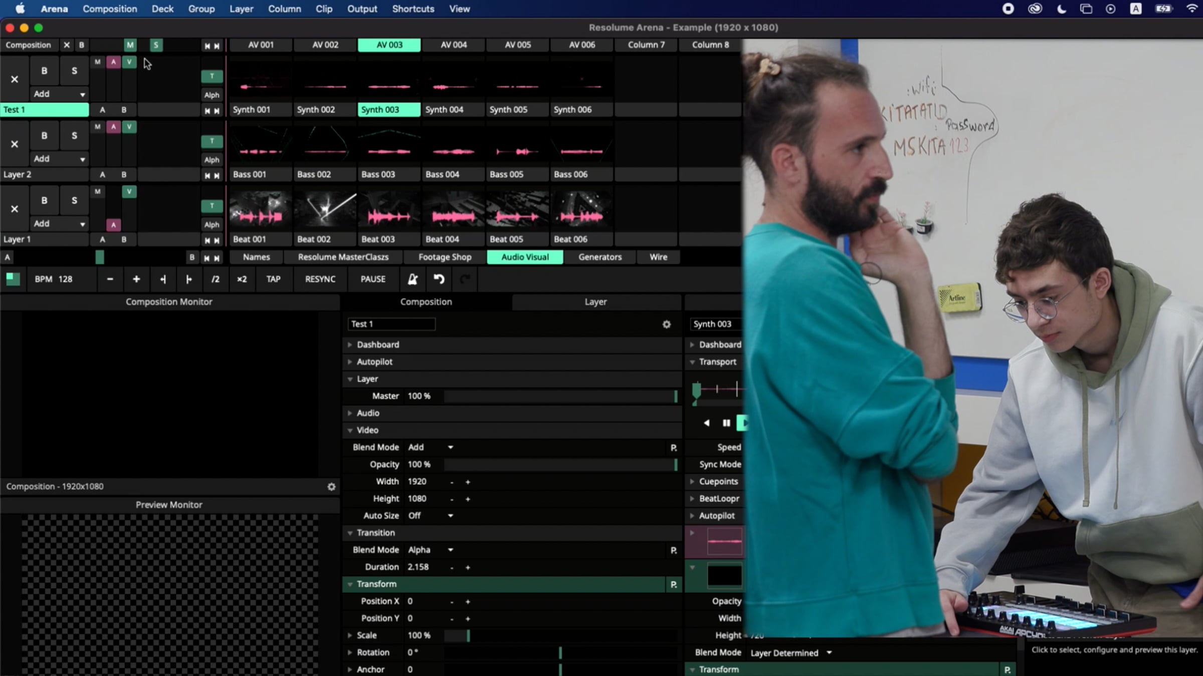Clear Layer 2 with the X icon
1203x676 pixels.
coord(15,144)
